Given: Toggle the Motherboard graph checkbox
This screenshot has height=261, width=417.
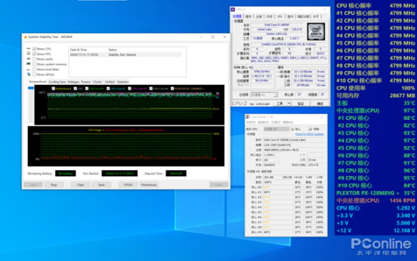Looking at the screenshot, I should (53, 89).
